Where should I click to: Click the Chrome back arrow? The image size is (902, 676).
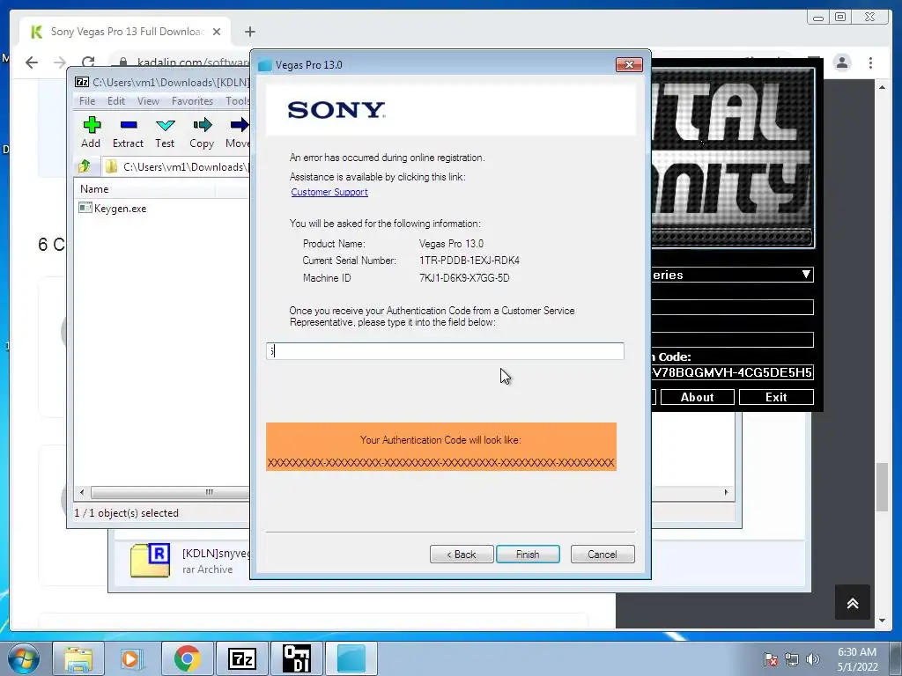click(x=32, y=62)
